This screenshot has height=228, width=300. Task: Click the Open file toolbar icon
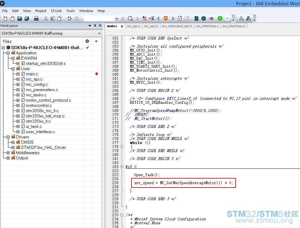point(12,19)
